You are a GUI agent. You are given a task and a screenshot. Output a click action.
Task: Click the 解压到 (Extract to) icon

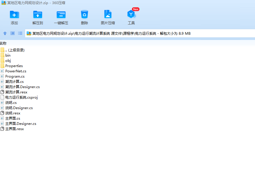pos(37,15)
